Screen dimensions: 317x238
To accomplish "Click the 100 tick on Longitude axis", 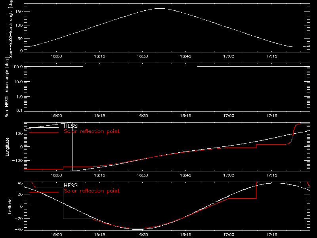I will (x=19, y=133).
